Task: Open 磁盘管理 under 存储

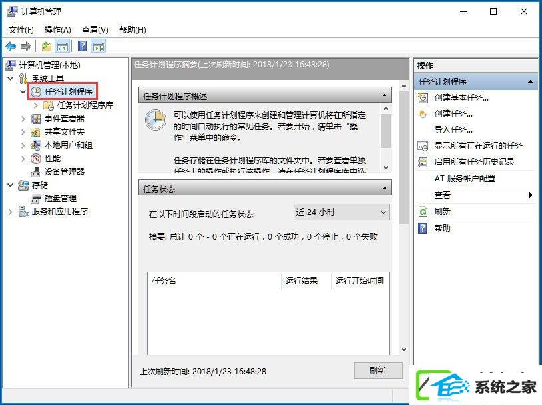Action: [x=61, y=199]
